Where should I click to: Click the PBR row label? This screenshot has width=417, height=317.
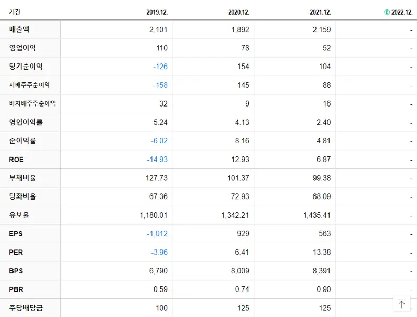[x=16, y=289]
